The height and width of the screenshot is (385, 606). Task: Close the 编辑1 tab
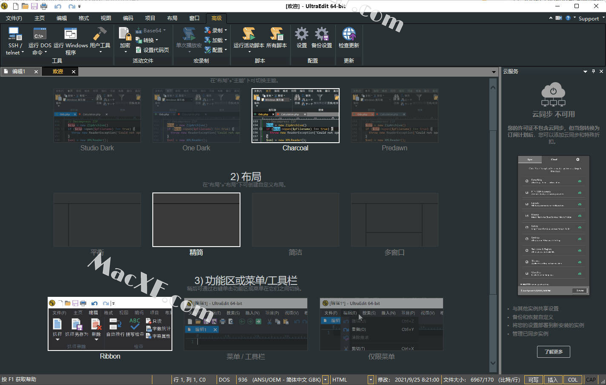(36, 72)
